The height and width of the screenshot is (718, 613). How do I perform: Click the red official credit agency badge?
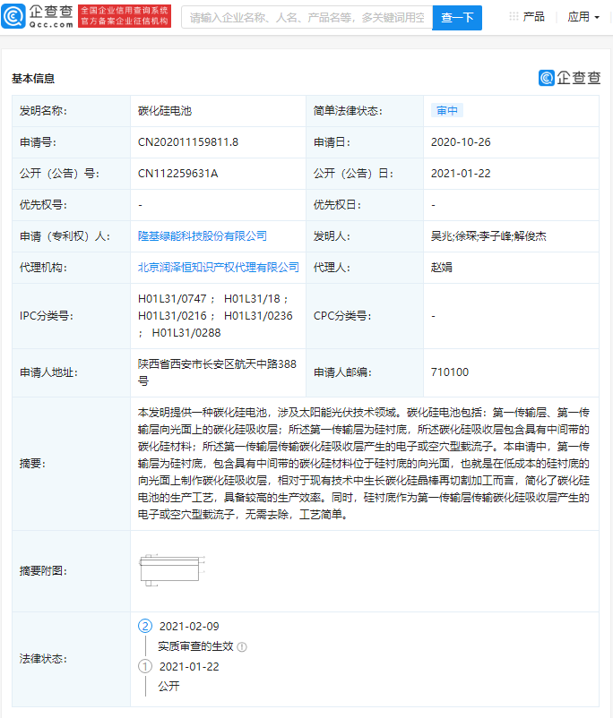(125, 16)
